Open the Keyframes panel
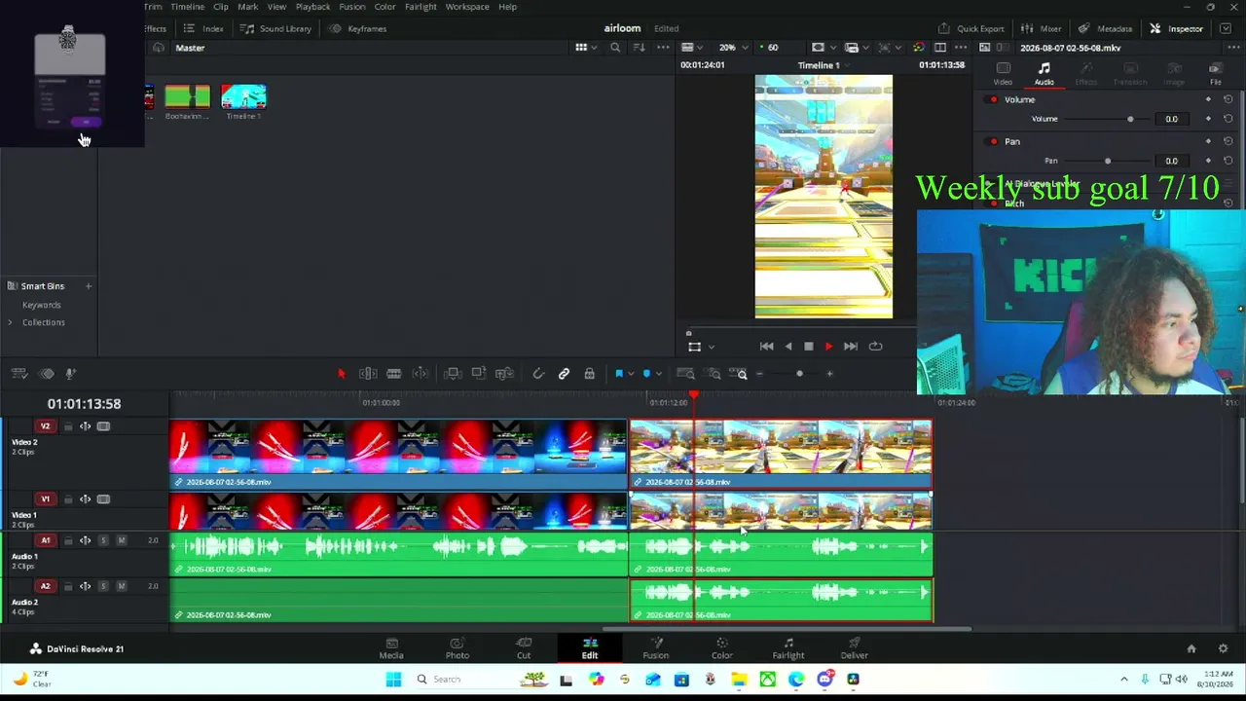This screenshot has height=701, width=1246. (357, 28)
